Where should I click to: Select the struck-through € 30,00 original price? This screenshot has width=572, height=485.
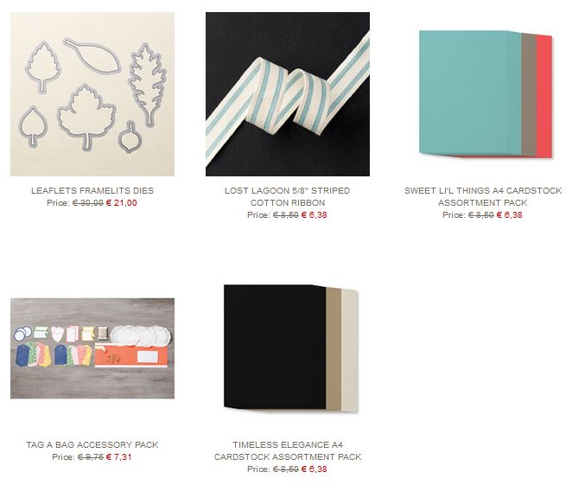pyautogui.click(x=88, y=203)
